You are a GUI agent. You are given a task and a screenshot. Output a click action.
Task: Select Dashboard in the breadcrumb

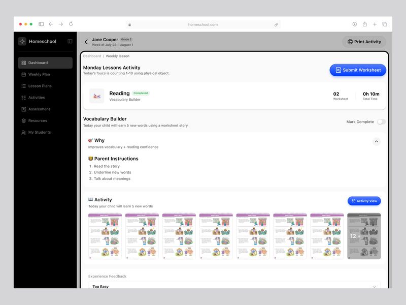click(92, 56)
